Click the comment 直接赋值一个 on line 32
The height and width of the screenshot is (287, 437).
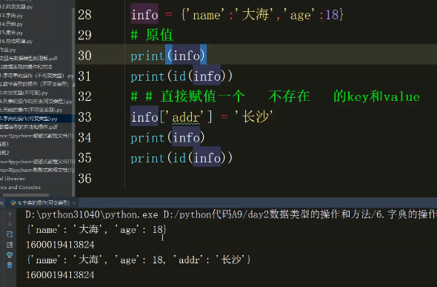coord(203,96)
